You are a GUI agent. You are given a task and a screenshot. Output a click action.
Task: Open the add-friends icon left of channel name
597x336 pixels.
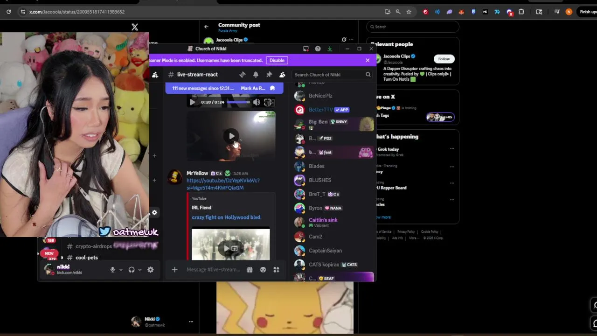tap(155, 75)
